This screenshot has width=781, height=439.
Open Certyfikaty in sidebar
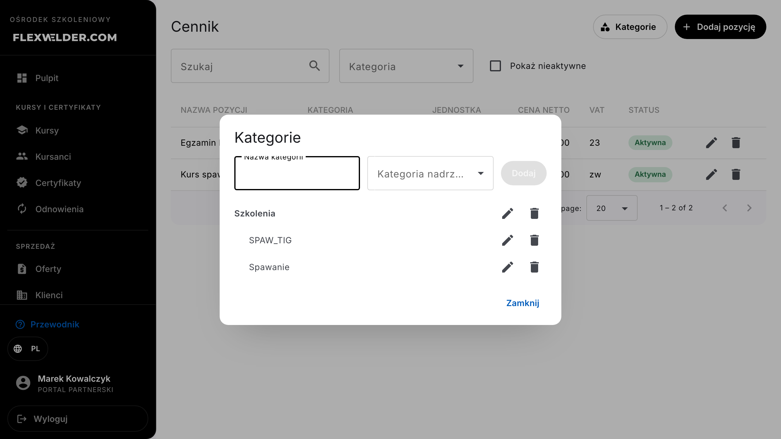[x=78, y=183]
